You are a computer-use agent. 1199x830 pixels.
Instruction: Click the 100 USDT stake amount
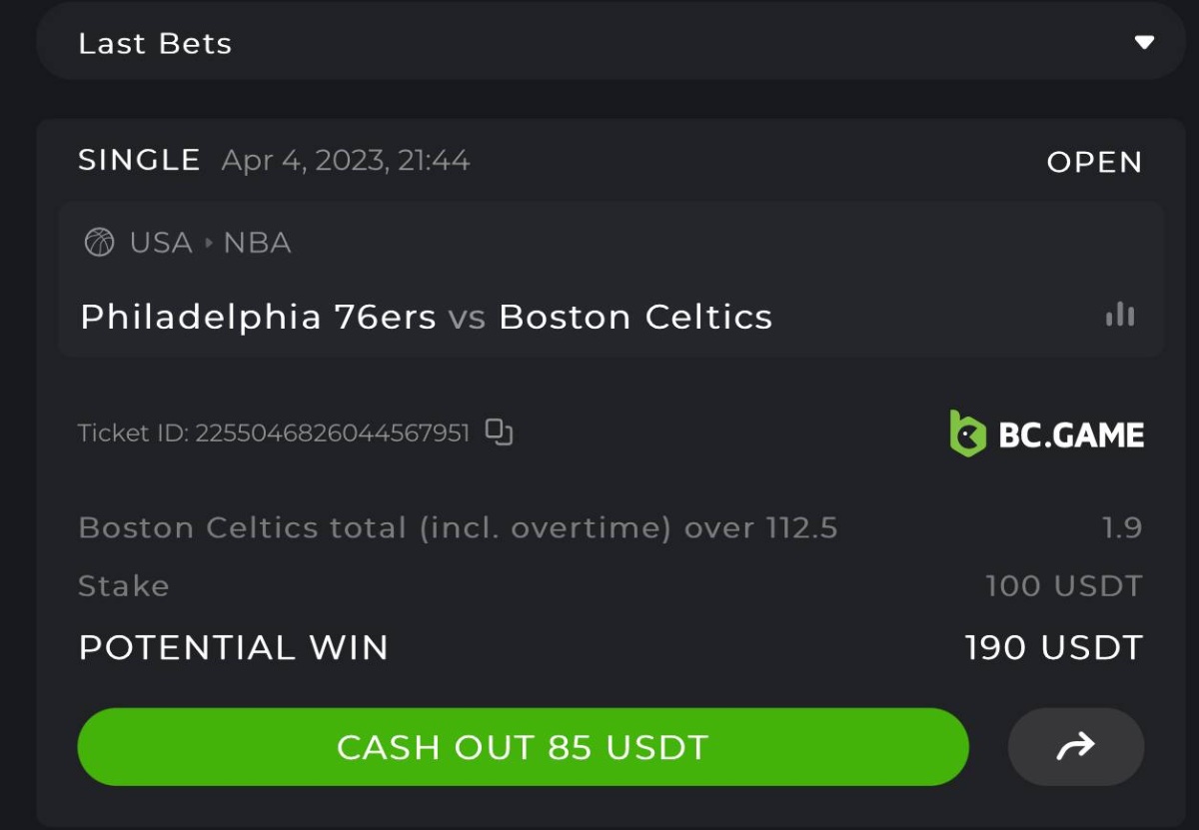(1063, 585)
